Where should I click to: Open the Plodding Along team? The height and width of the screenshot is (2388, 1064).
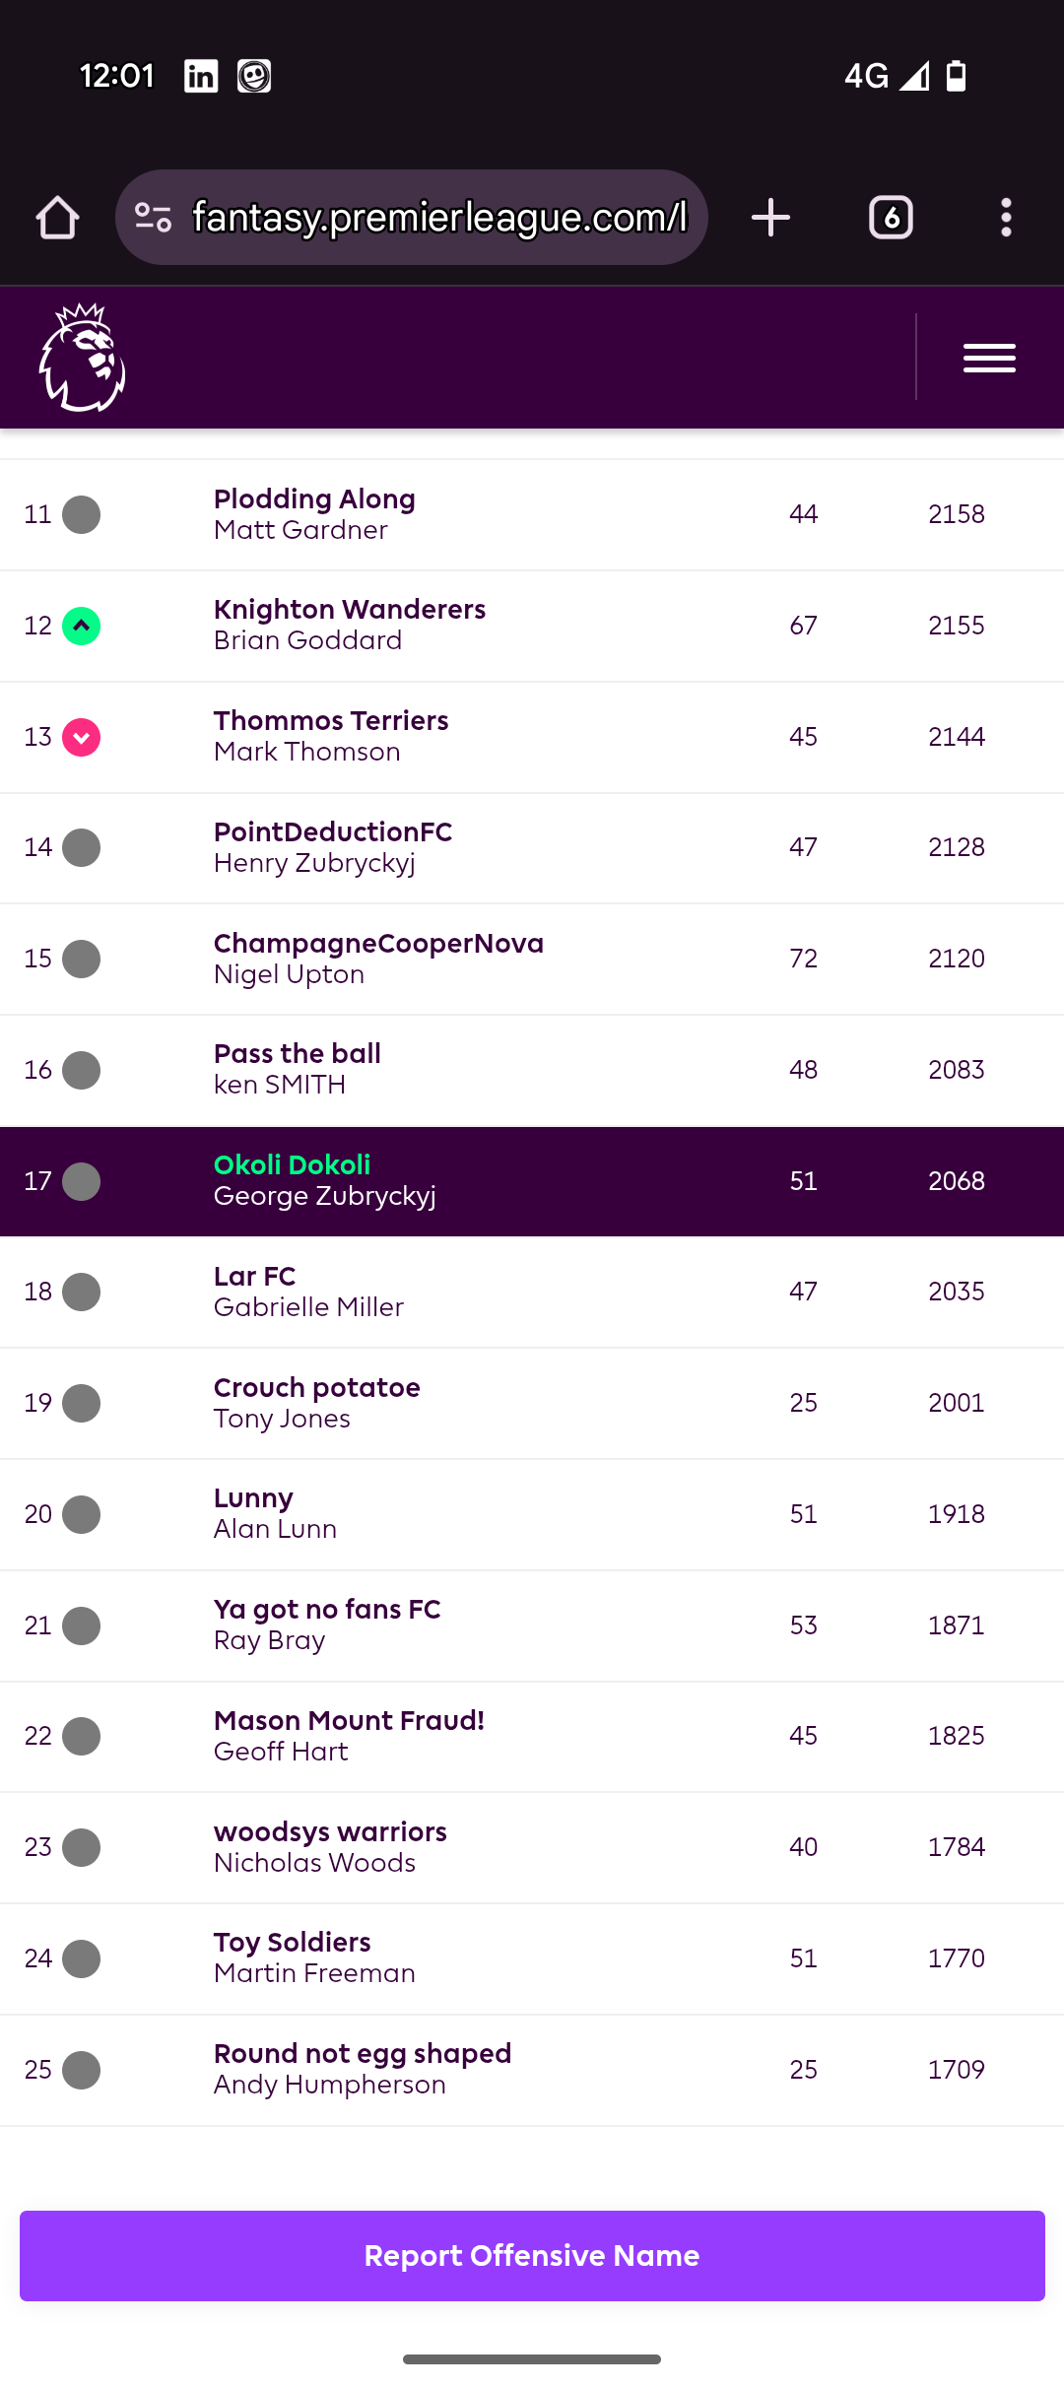pos(314,499)
